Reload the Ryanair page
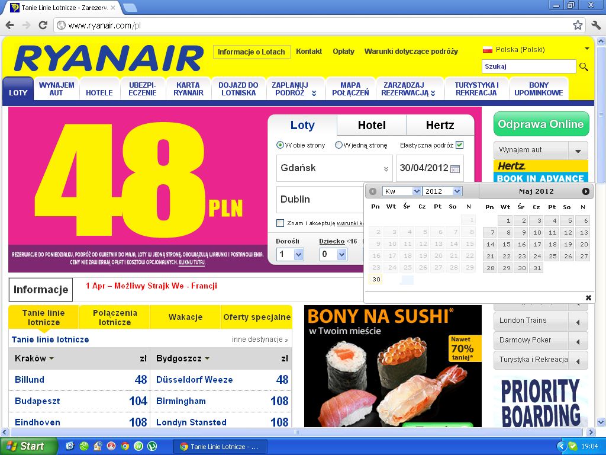Screen dimensions: 606x455 (x=43, y=25)
